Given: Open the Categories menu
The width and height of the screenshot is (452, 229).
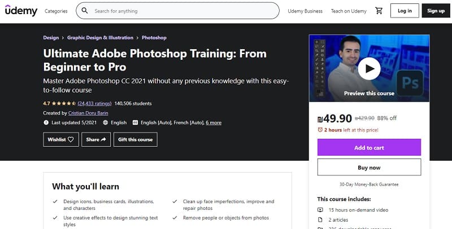Looking at the screenshot, I should [56, 11].
